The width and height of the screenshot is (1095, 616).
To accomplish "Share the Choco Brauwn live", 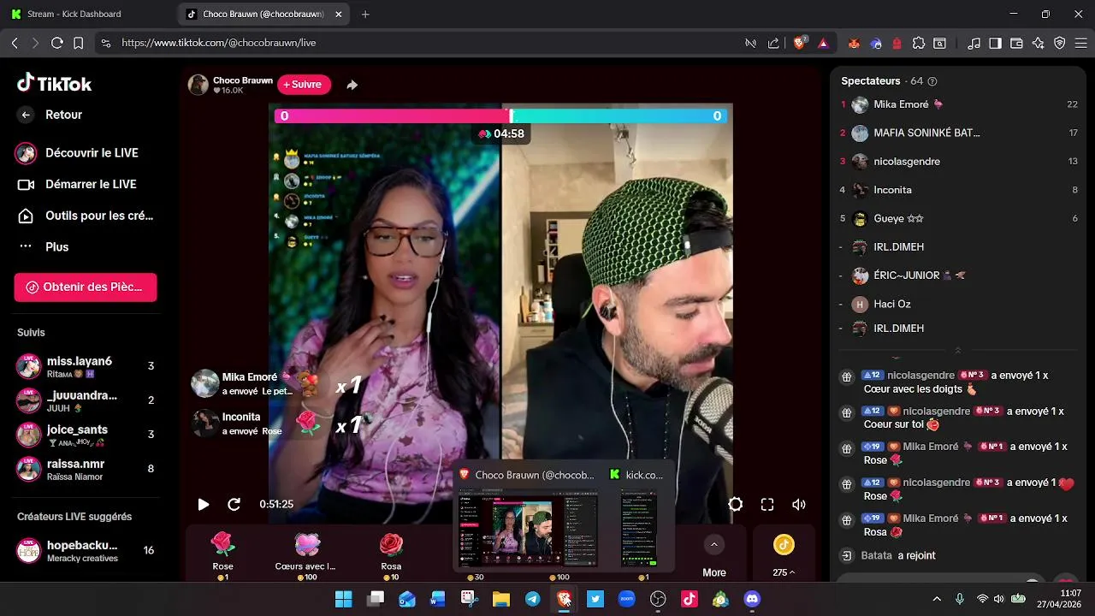I will 352,85.
